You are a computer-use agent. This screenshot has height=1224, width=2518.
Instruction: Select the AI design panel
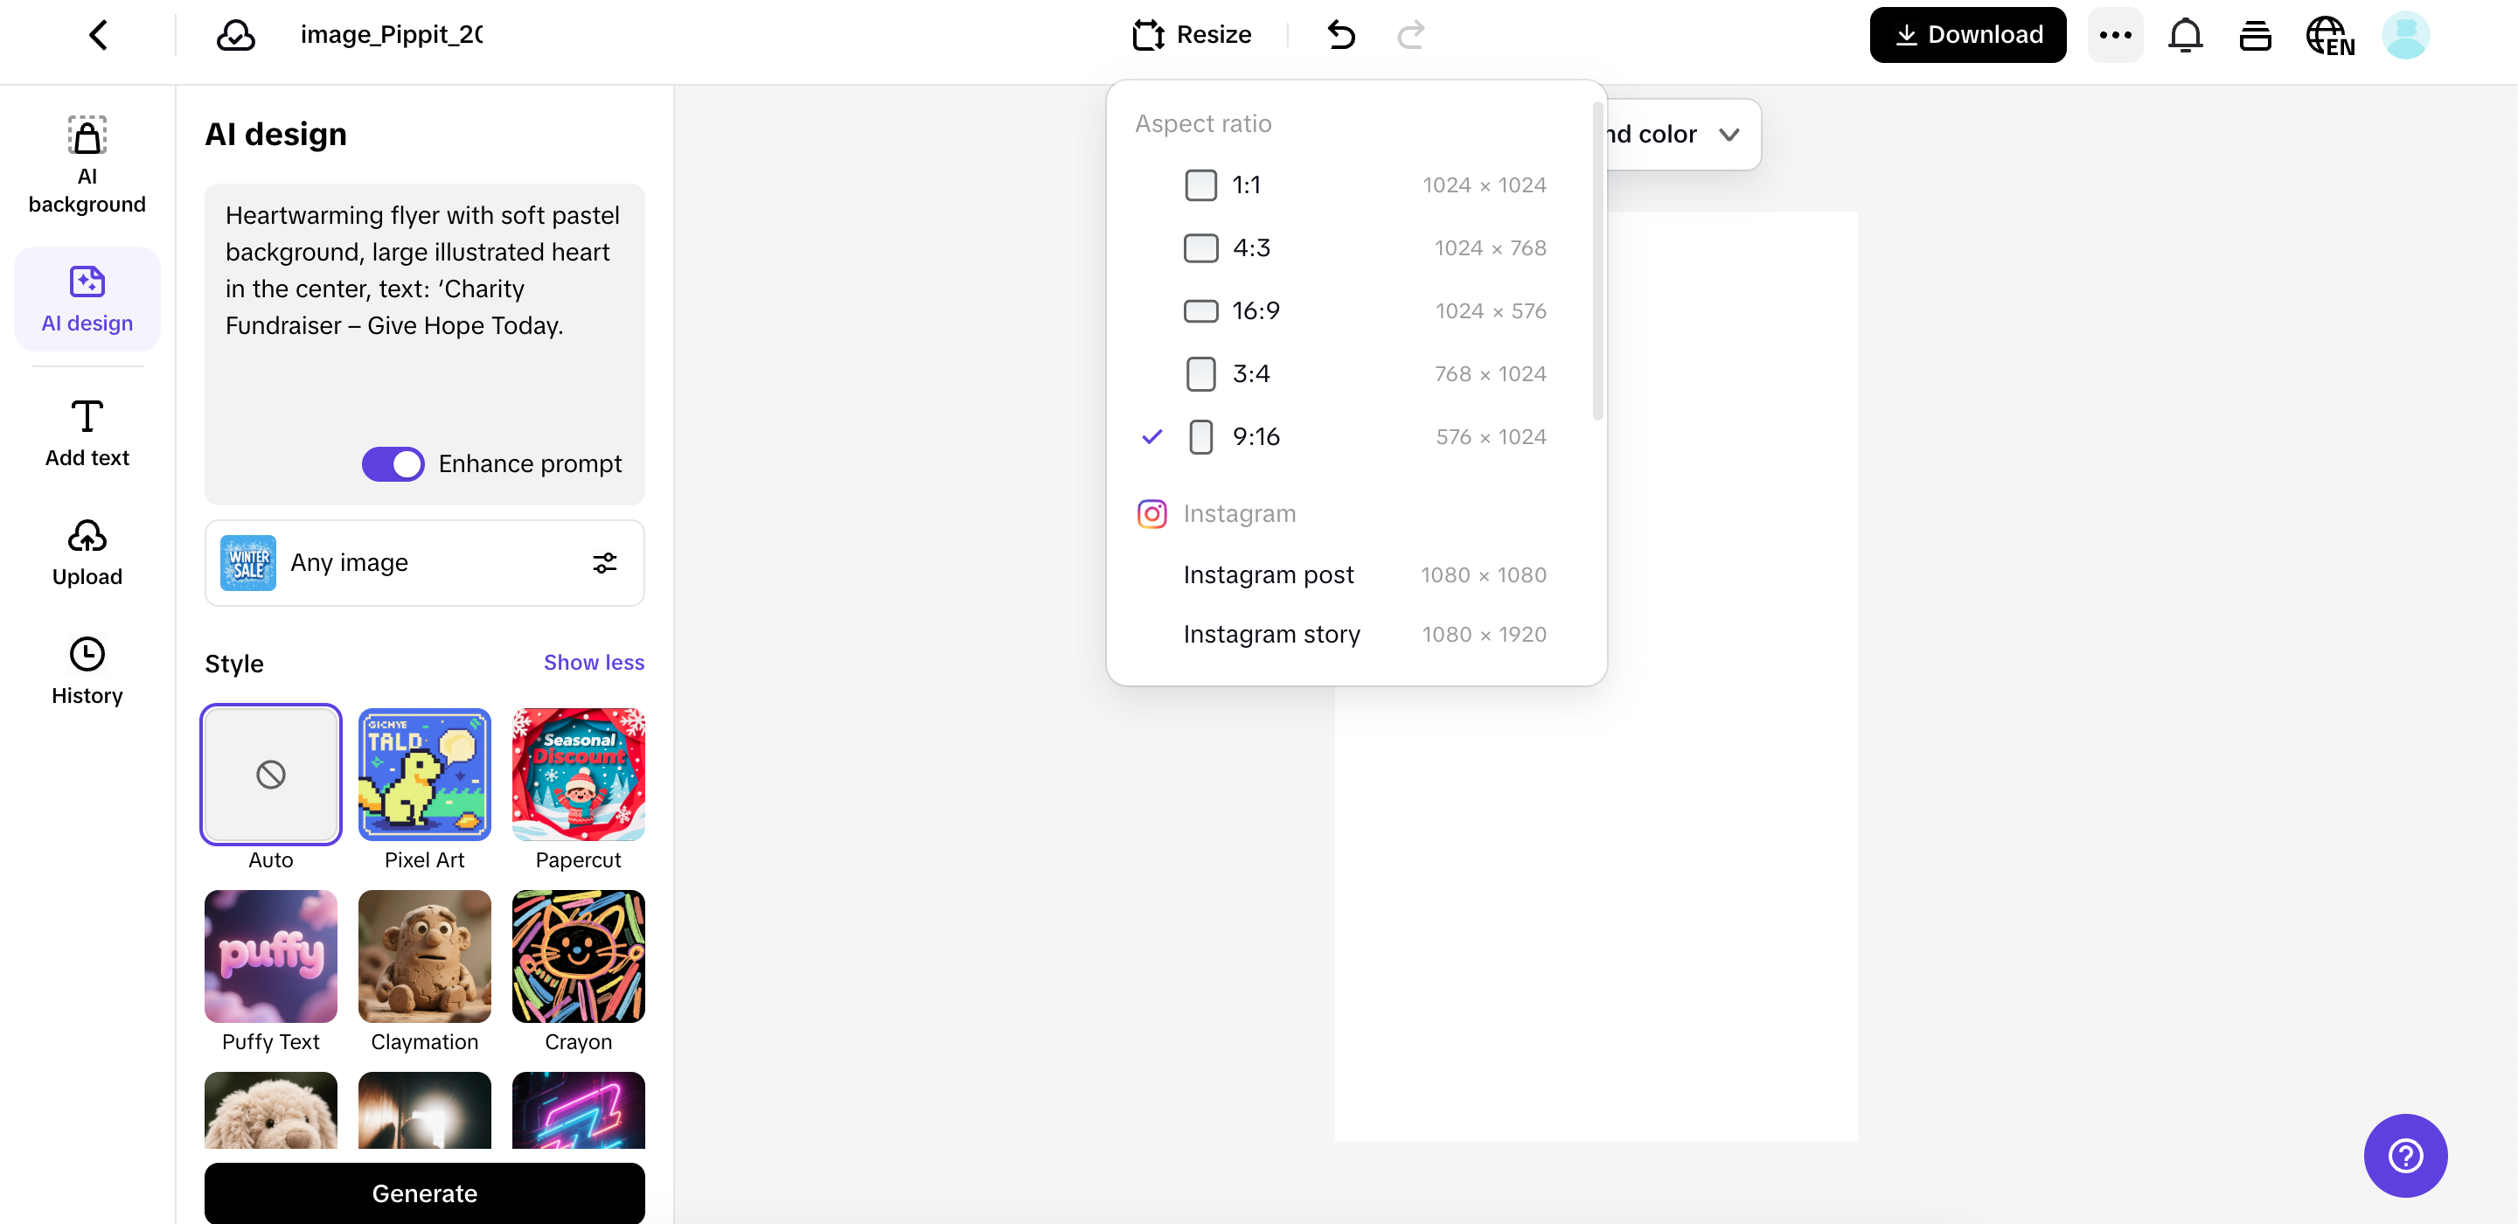click(x=86, y=298)
